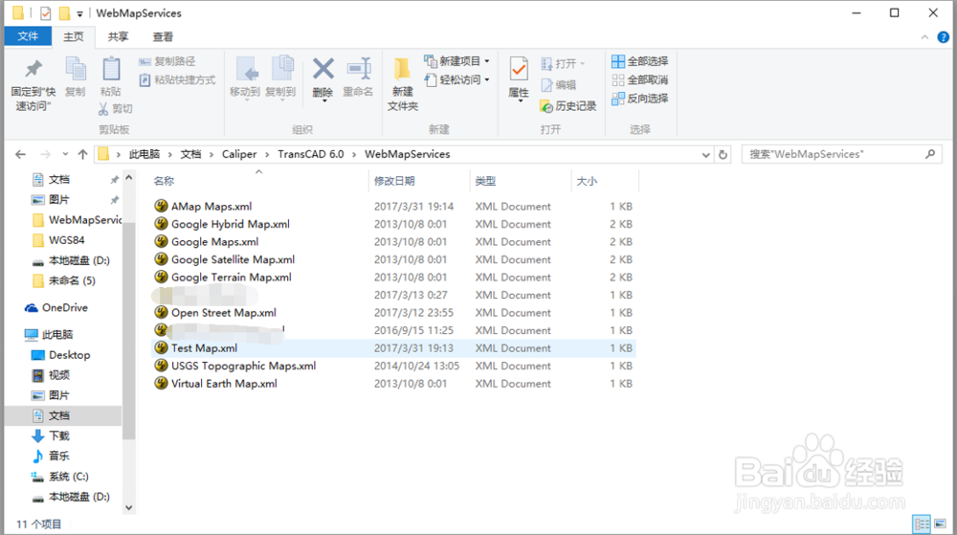Click the TransCAD 6.0 breadcrumb
Viewport: 957px width, 535px height.
(x=311, y=154)
